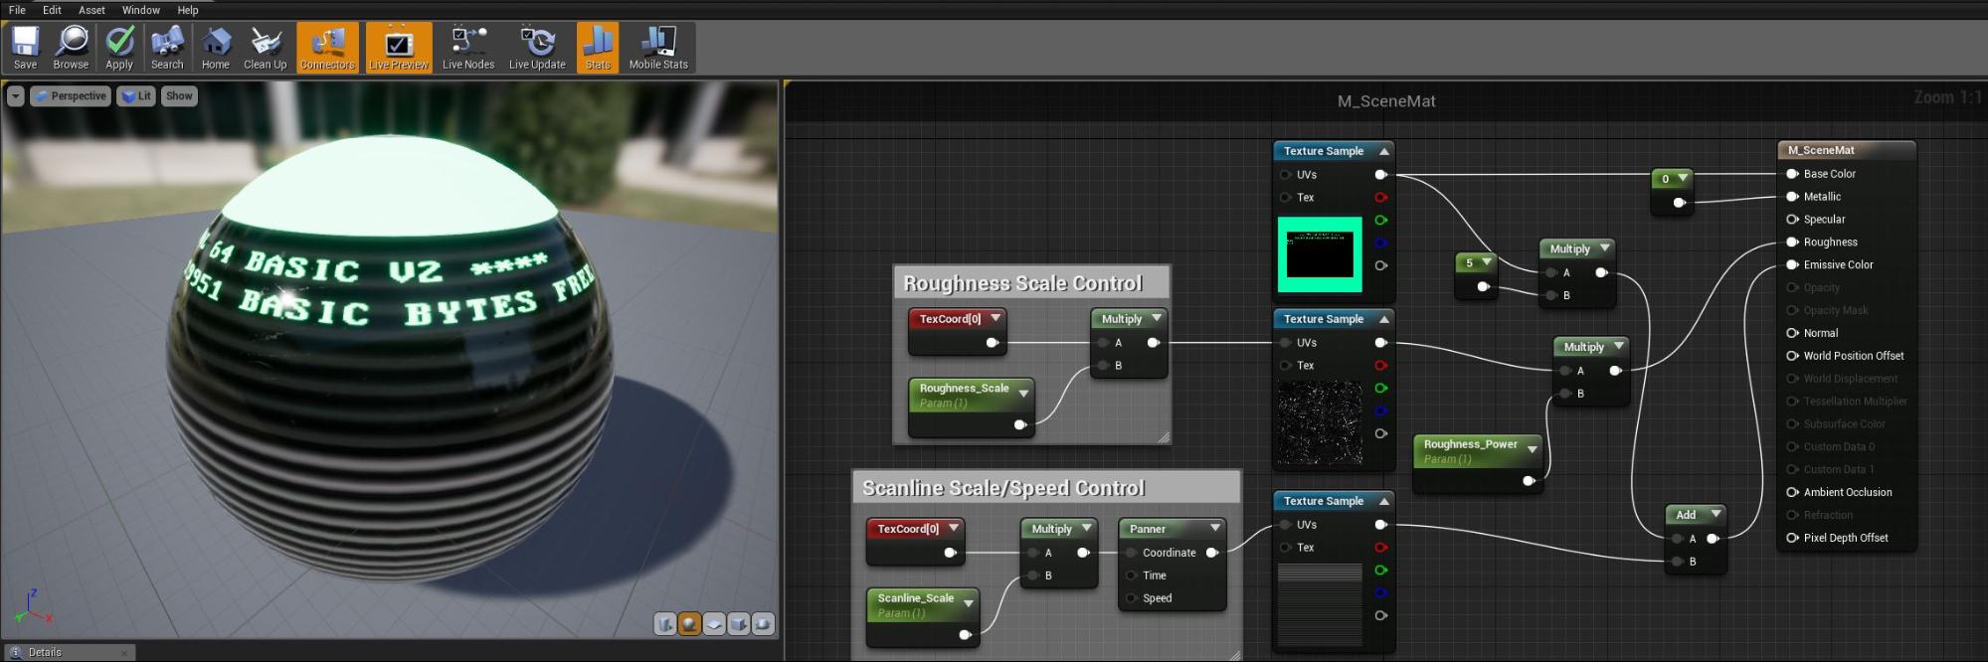This screenshot has height=662, width=1988.
Task: Select the Scanline Scale/Speed Control comment title
Action: 1003,488
